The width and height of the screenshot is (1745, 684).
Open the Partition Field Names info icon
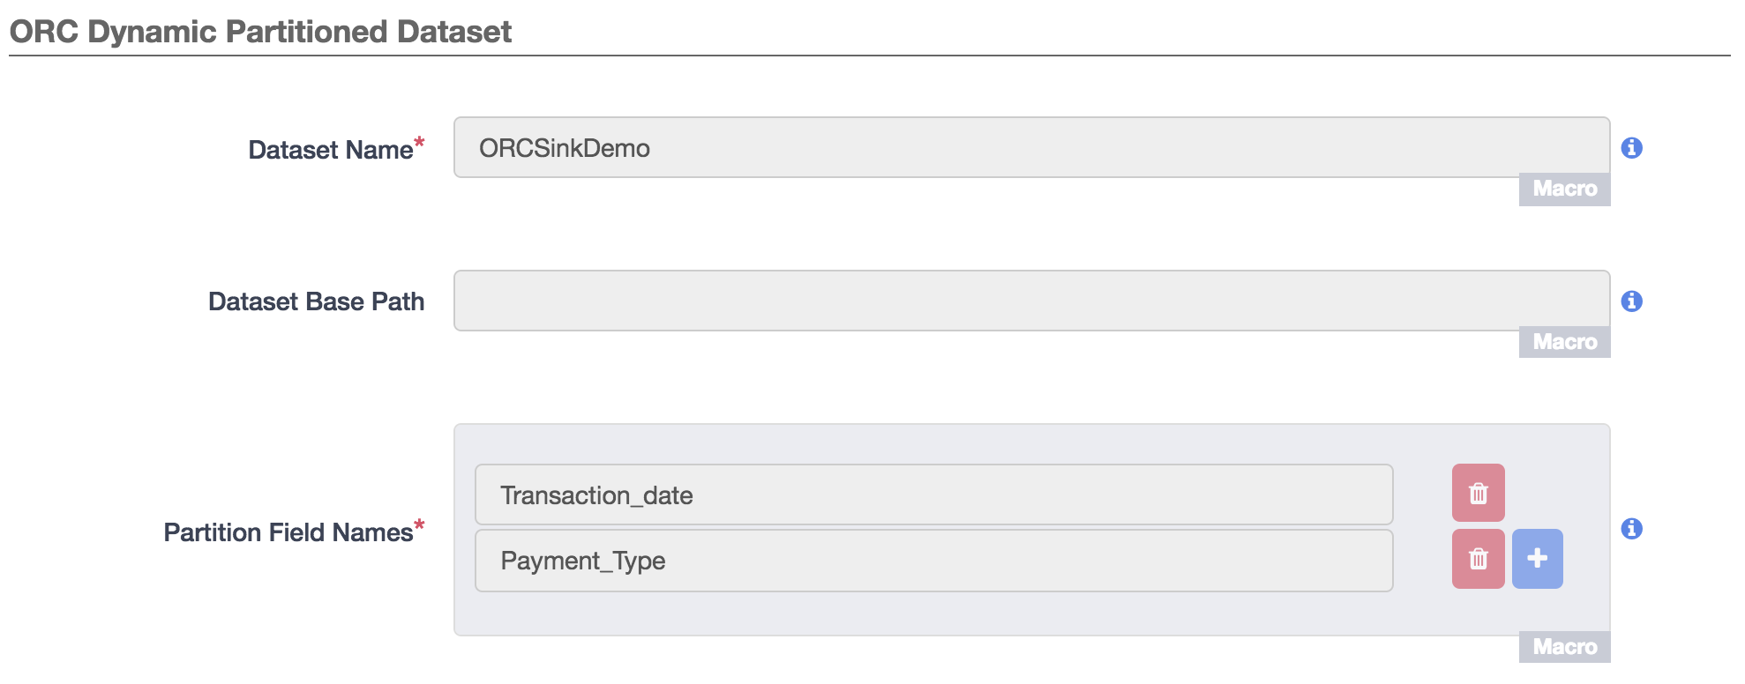pos(1631,529)
